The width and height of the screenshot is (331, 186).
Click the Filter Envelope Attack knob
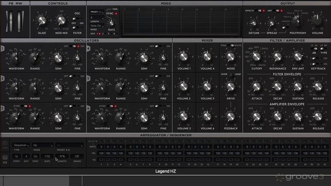coord(257,86)
